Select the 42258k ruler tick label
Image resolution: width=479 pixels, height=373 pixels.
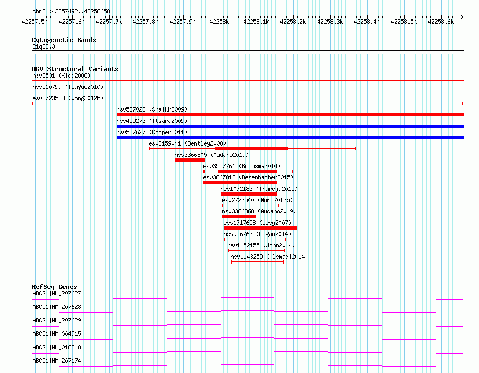[219, 22]
